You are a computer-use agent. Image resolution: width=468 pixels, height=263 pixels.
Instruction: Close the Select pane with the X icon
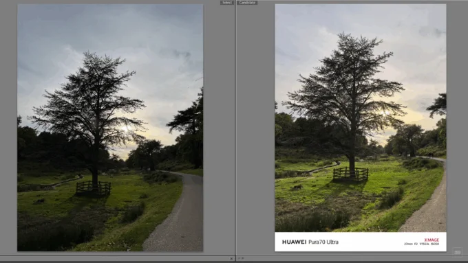point(231,258)
